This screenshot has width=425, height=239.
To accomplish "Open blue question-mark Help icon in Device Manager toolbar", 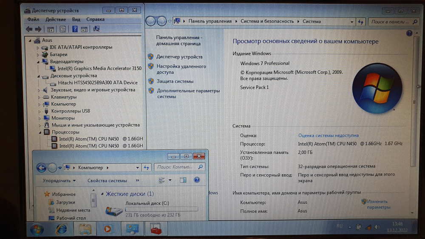I will (x=75, y=29).
